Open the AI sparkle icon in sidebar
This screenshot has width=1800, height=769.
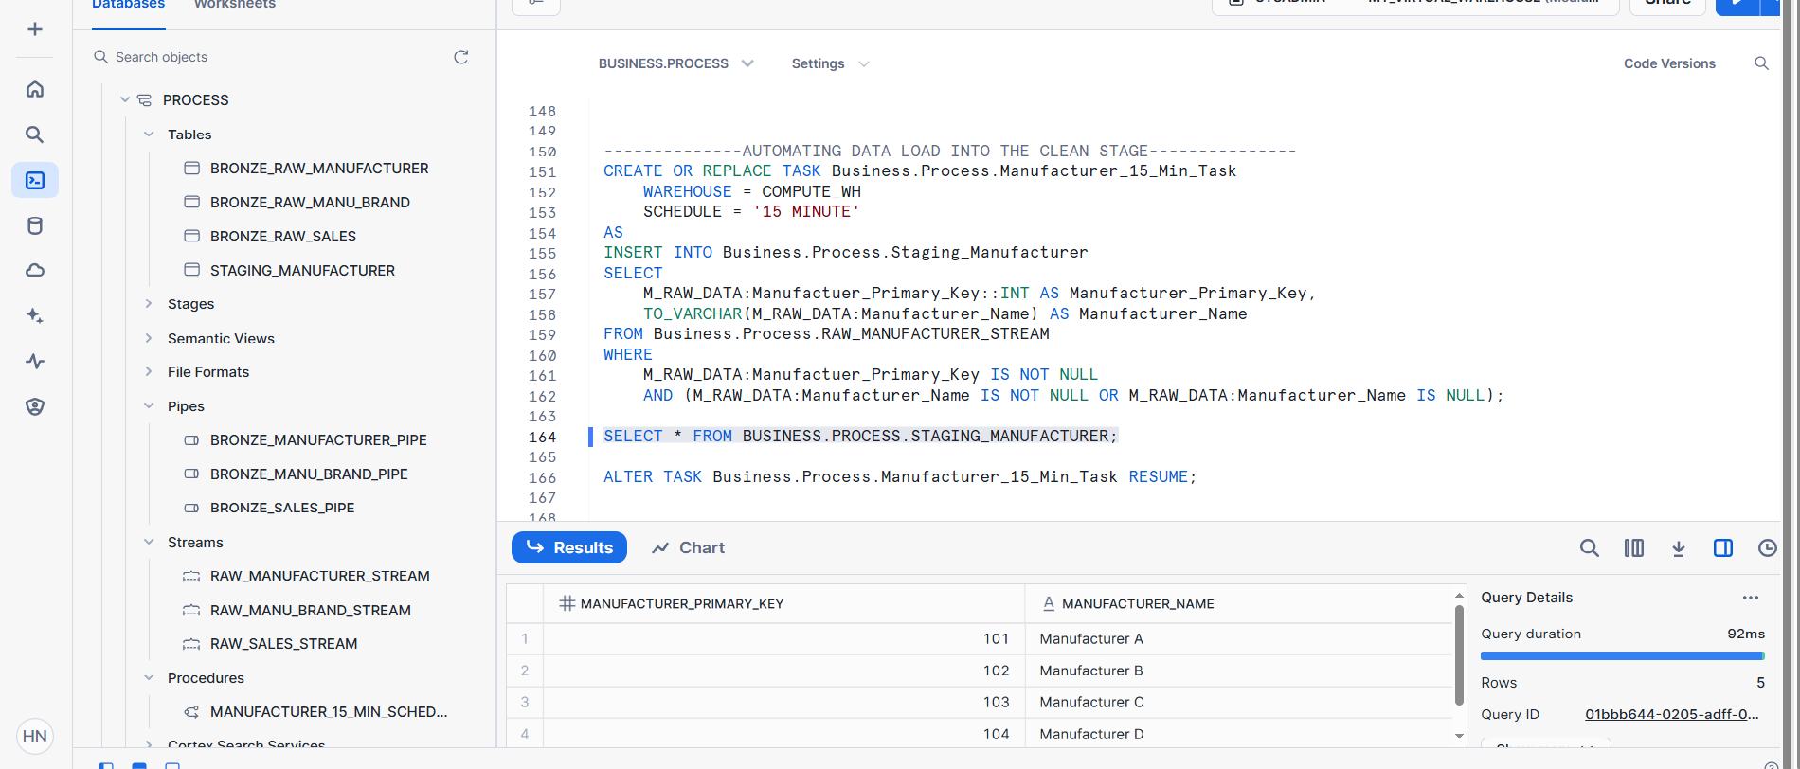click(x=35, y=316)
